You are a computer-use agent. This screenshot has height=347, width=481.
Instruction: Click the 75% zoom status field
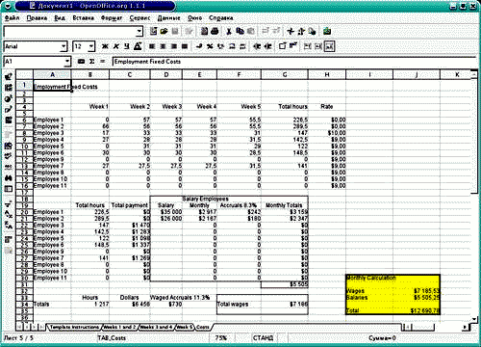click(x=220, y=337)
